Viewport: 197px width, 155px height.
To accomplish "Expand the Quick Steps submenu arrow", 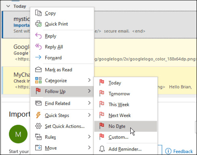I will click(89, 115).
